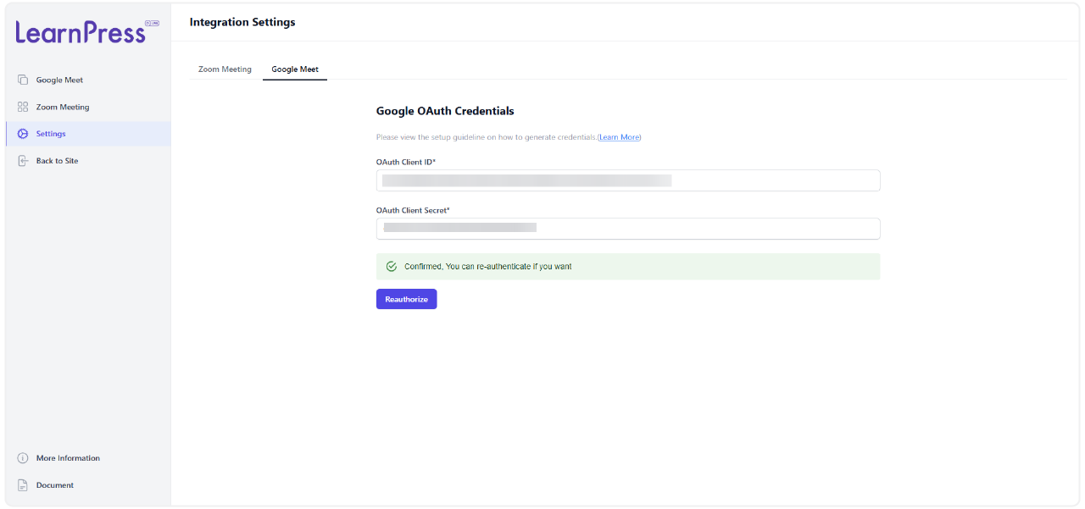The height and width of the screenshot is (509, 1085).
Task: Click the Google Meet sidebar icon
Action: [23, 80]
